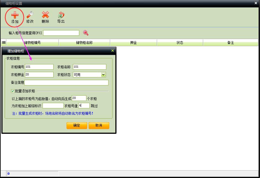Image resolution: width=260 pixels, height=178 pixels.
Task: Click the 备注信息 text field
Action: pyautogui.click(x=66, y=83)
